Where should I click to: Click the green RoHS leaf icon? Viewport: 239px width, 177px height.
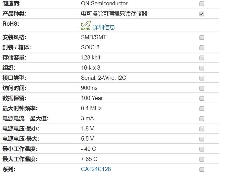[x=86, y=26]
